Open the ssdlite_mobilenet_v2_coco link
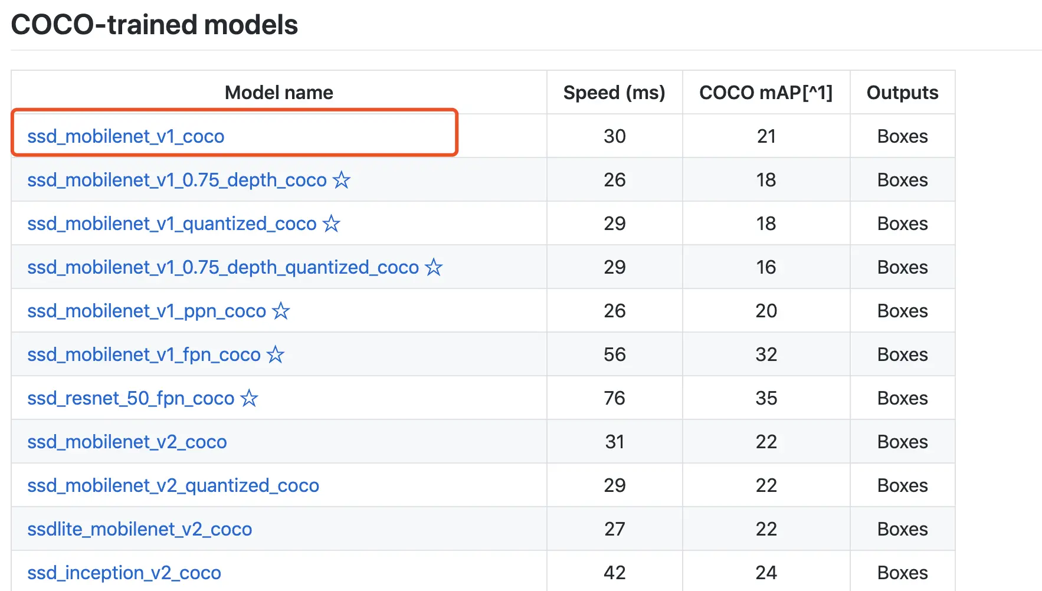1042x591 pixels. tap(139, 529)
